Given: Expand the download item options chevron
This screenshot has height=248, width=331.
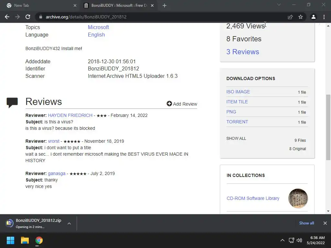Looking at the screenshot, I should pyautogui.click(x=69, y=223).
